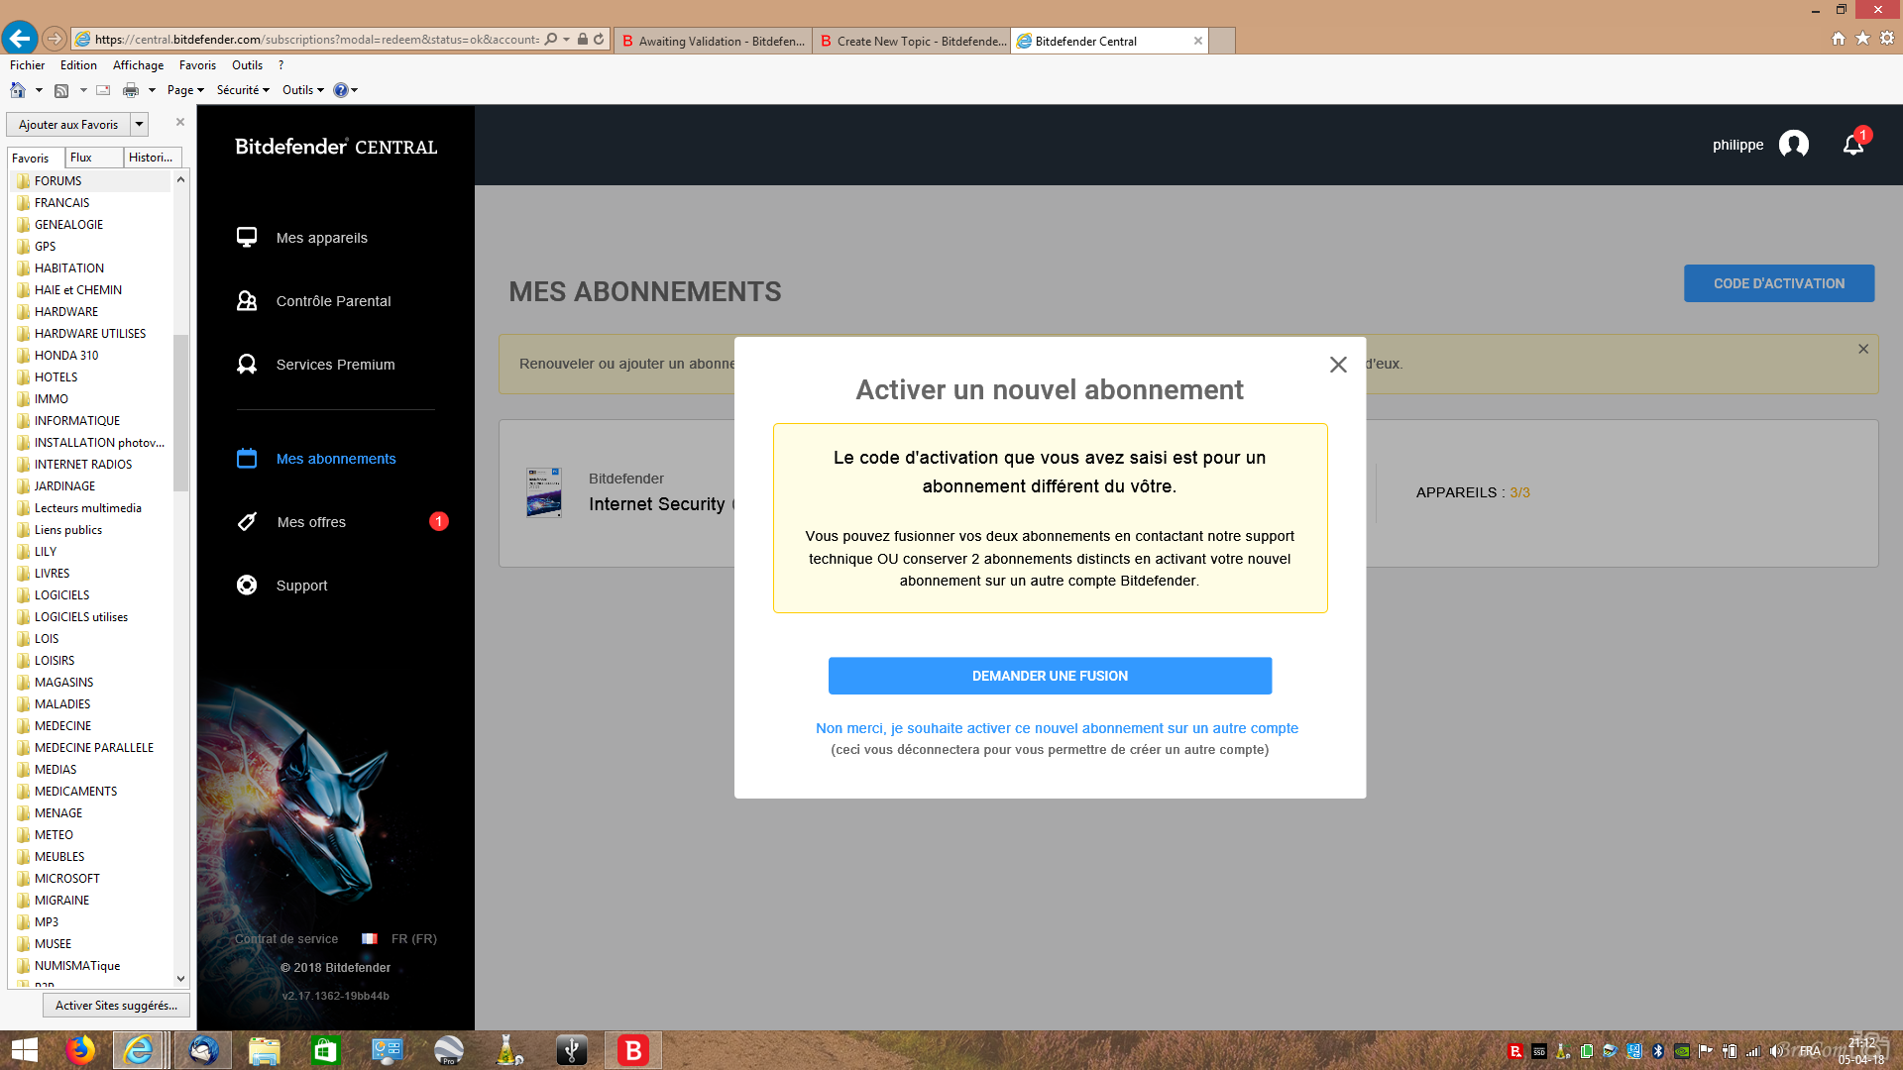Open browser settings gear icon
The image size is (1903, 1070).
tap(1887, 39)
